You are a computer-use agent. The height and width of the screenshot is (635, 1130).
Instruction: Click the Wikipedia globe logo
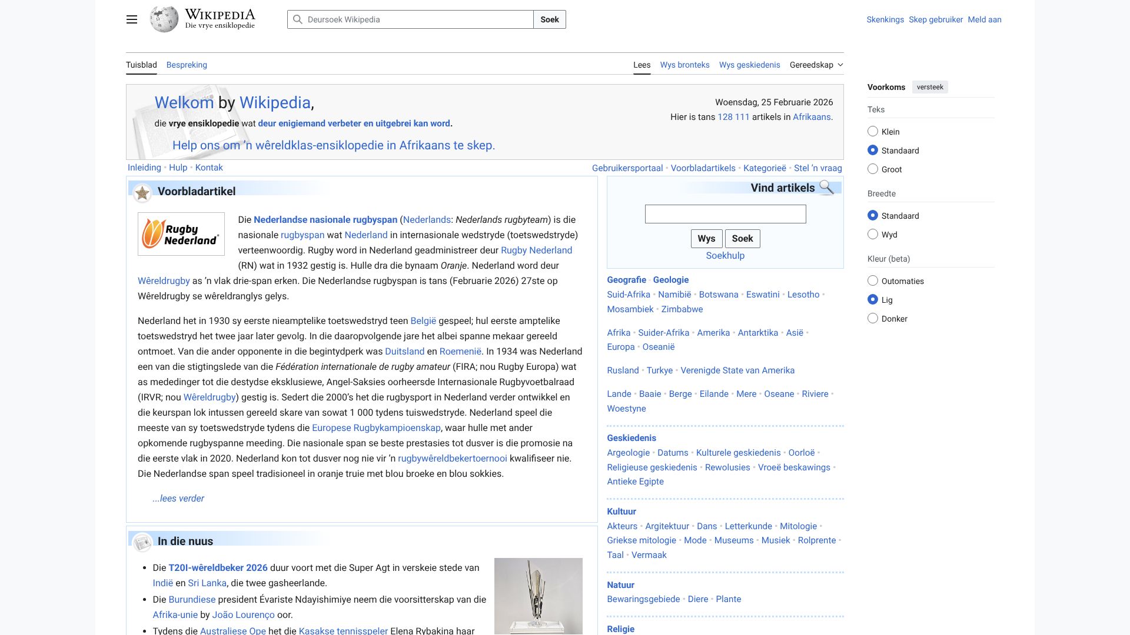click(x=164, y=19)
